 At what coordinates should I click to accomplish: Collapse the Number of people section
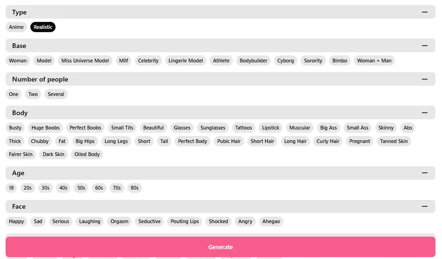(x=424, y=79)
